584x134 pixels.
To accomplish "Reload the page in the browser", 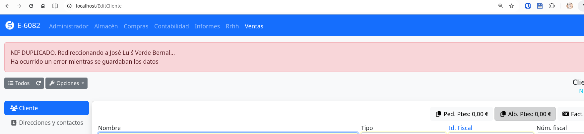I will pyautogui.click(x=31, y=6).
